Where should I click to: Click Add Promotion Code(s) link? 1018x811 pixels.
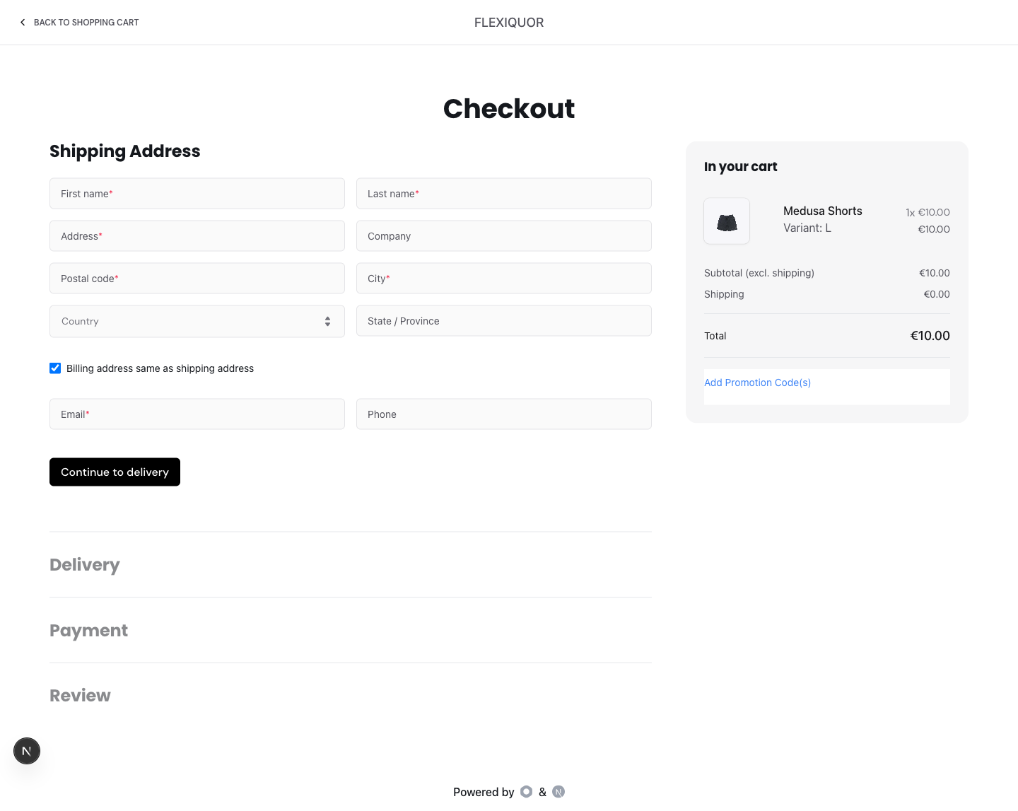click(x=757, y=383)
